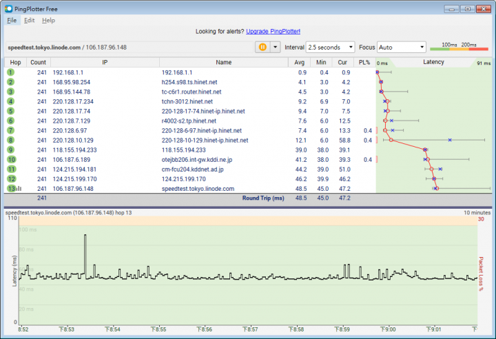Click IP cell 118.155.194.233

(x=74, y=150)
